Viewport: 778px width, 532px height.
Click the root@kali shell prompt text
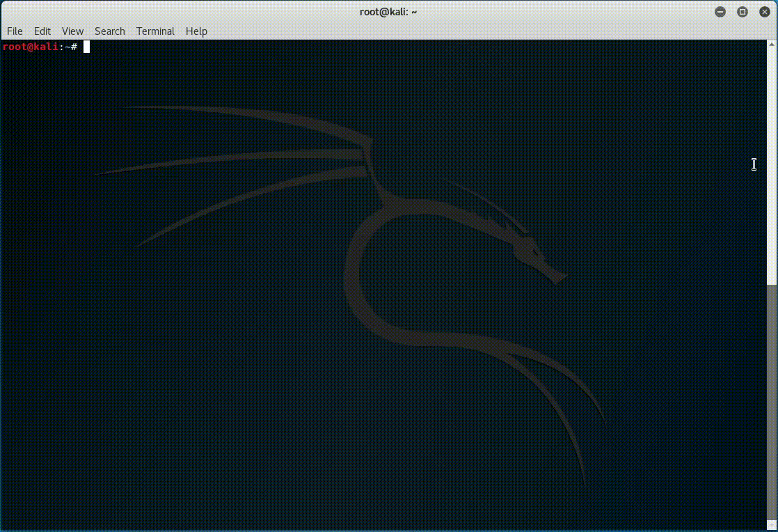point(40,47)
